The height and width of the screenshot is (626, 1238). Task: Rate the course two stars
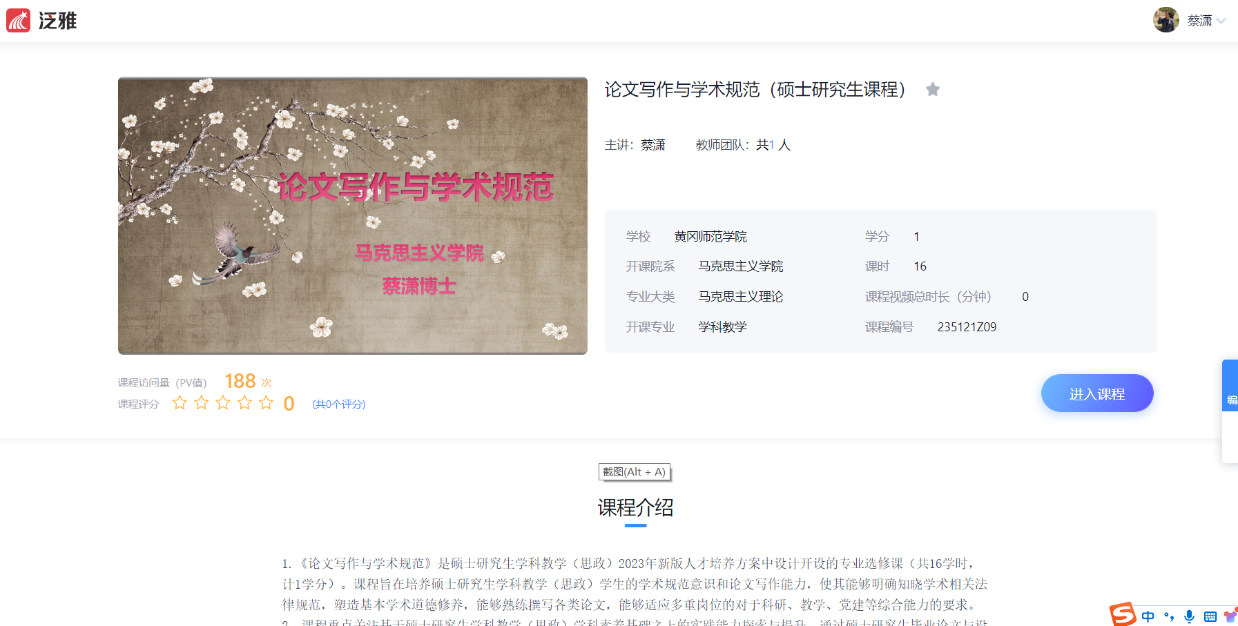(202, 402)
